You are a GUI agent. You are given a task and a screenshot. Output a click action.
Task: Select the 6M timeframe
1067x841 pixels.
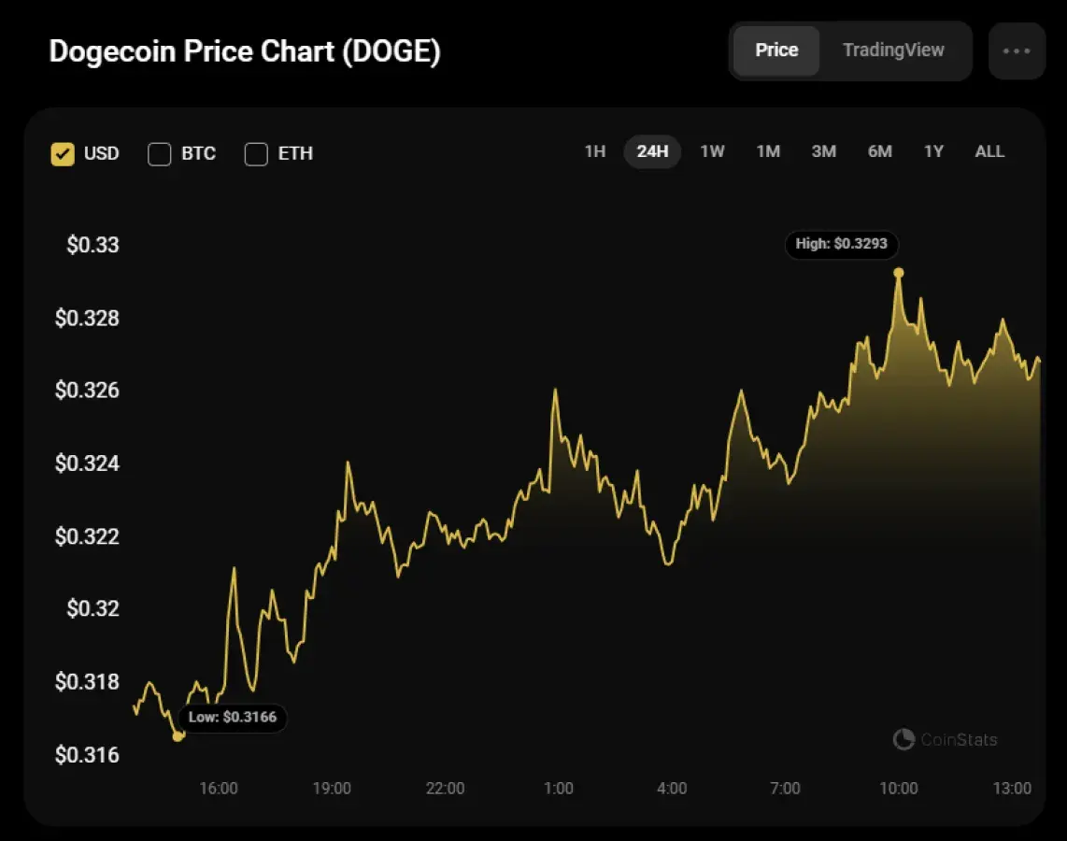tap(878, 151)
